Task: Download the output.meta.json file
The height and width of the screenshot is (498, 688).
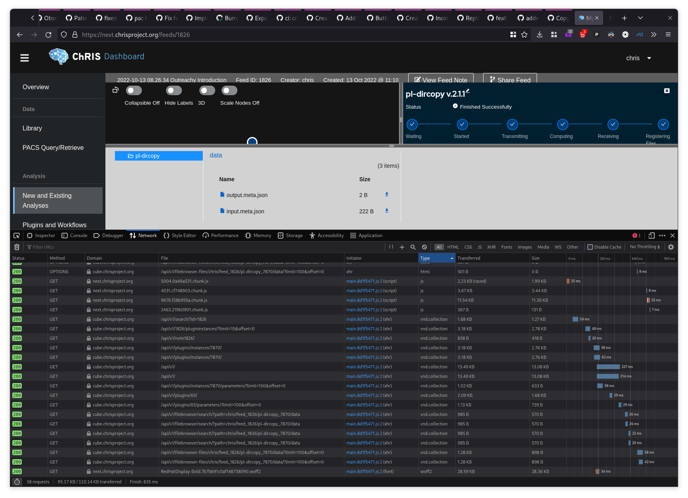Action: (x=386, y=195)
